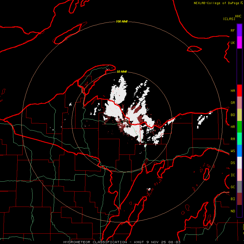Click the 'WS' legend label
The image size is (244, 244).
(x=233, y=151)
